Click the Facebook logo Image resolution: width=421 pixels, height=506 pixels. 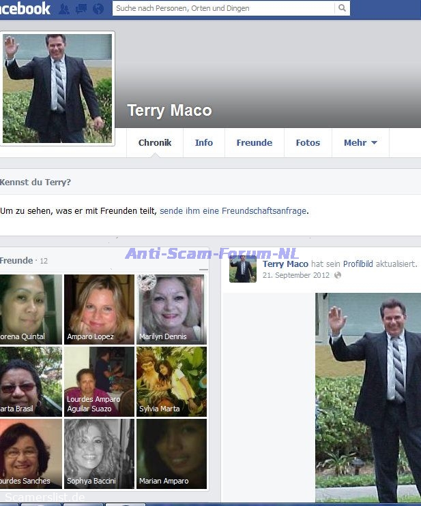[25, 8]
